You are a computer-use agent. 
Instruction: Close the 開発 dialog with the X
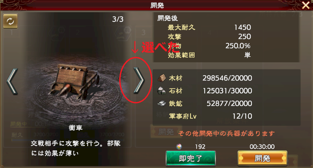(306, 5)
